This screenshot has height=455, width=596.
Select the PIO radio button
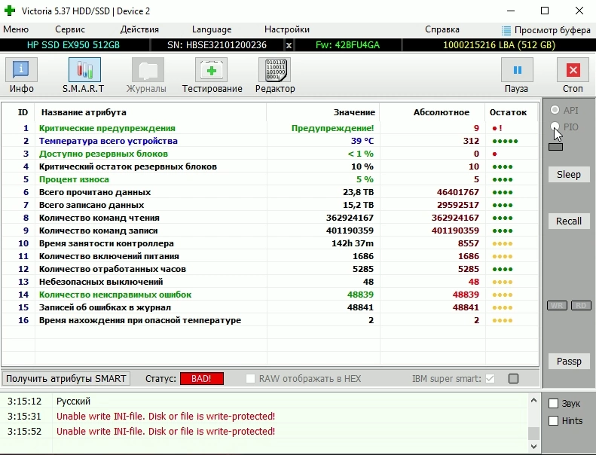coord(556,127)
